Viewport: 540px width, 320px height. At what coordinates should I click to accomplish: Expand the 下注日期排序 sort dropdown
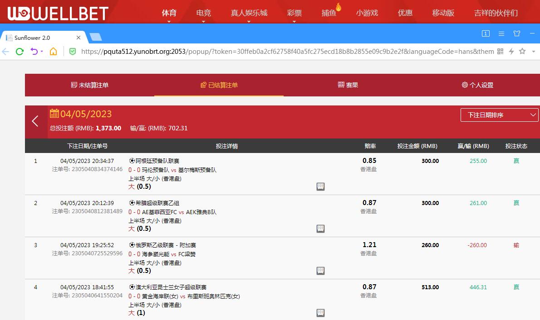coord(499,115)
